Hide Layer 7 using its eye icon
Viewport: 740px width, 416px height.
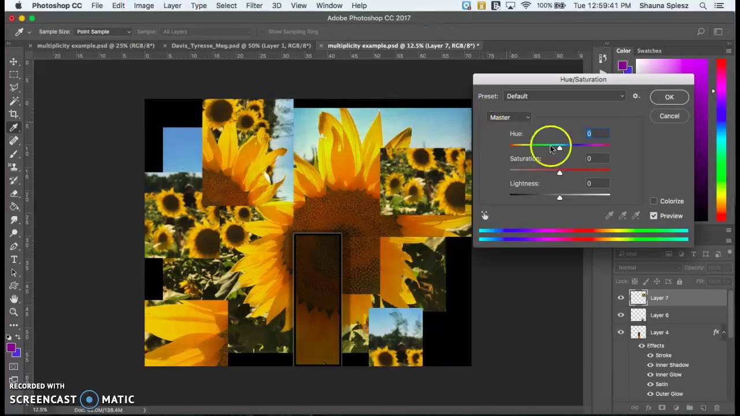pos(621,298)
